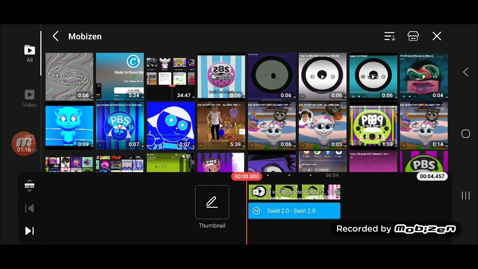This screenshot has height=269, width=478.
Task: Select the Swirl 2.0 effect layer
Action: (294, 211)
